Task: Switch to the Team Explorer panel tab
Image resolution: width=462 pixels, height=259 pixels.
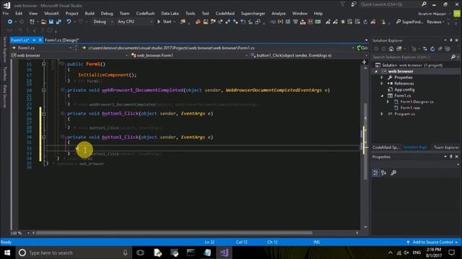Action: coord(446,147)
